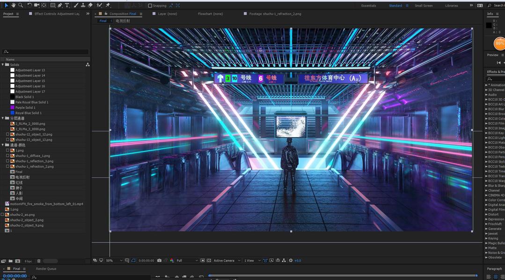The image size is (505, 280).
Task: Switch to the Effect Controls tab
Action: 57,14
